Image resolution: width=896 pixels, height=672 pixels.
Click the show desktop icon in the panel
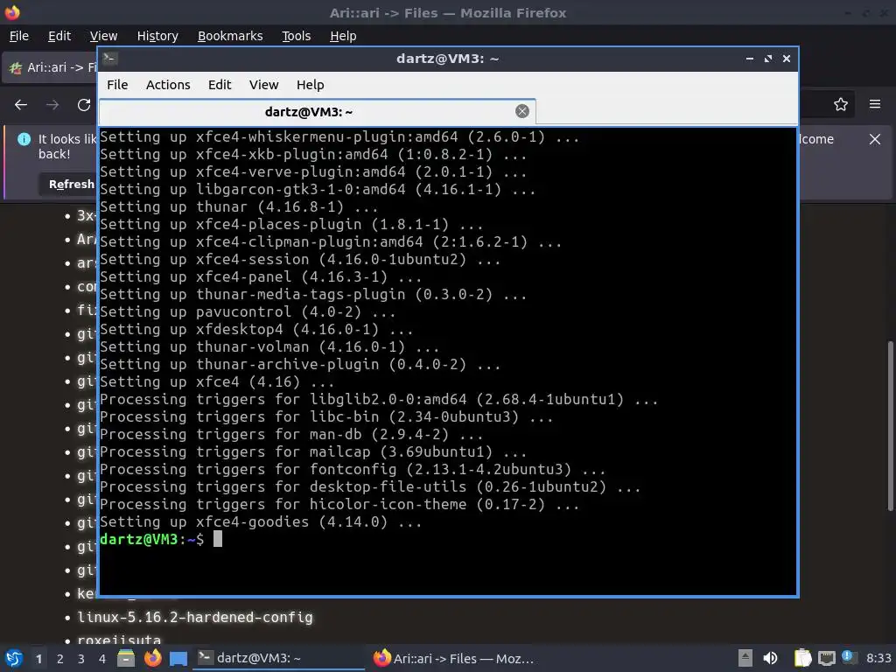[x=178, y=659]
